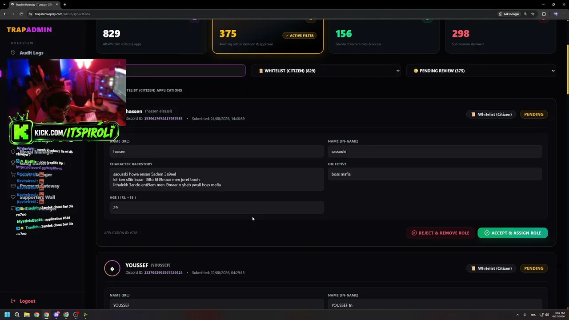Click YOUSSEF's PENDING status badge
The width and height of the screenshot is (569, 320).
point(533,268)
